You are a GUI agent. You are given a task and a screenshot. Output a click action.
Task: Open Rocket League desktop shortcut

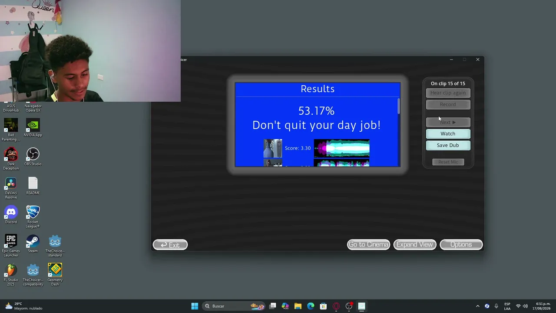pyautogui.click(x=33, y=216)
